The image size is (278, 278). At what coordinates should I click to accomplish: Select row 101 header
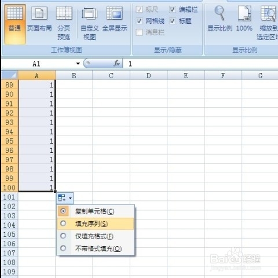coord(9,197)
